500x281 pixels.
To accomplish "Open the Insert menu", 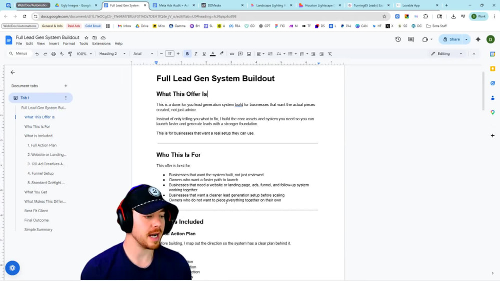I will pyautogui.click(x=54, y=43).
